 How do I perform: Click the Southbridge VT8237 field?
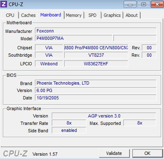tap(96, 55)
